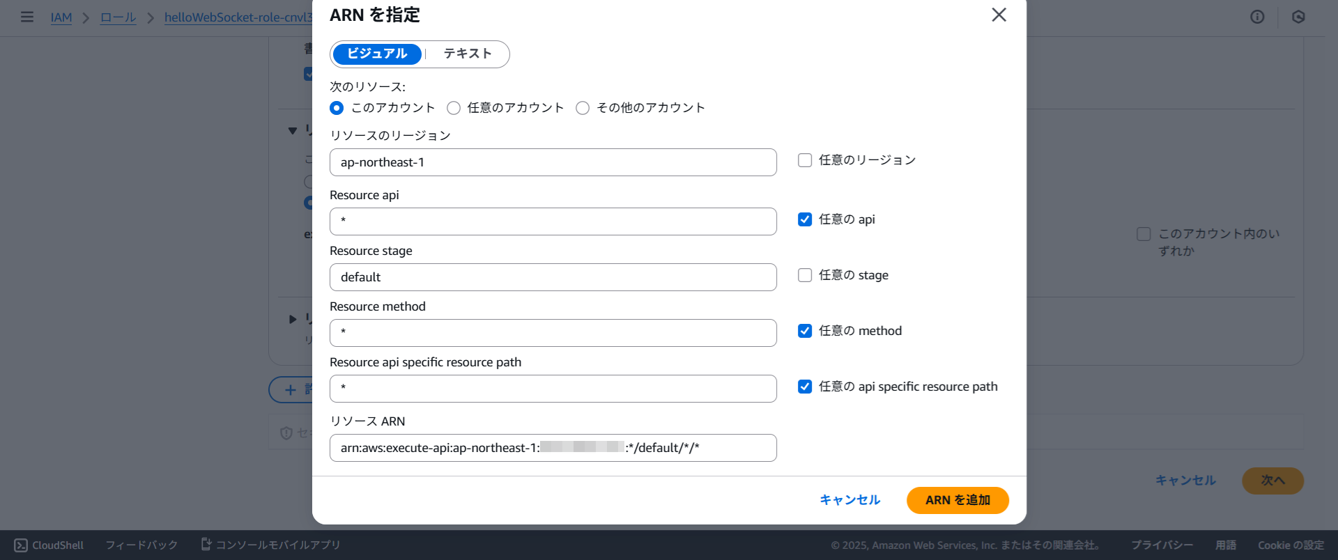This screenshot has height=560, width=1338.
Task: Uncheck the 任意の method checkbox
Action: [805, 331]
